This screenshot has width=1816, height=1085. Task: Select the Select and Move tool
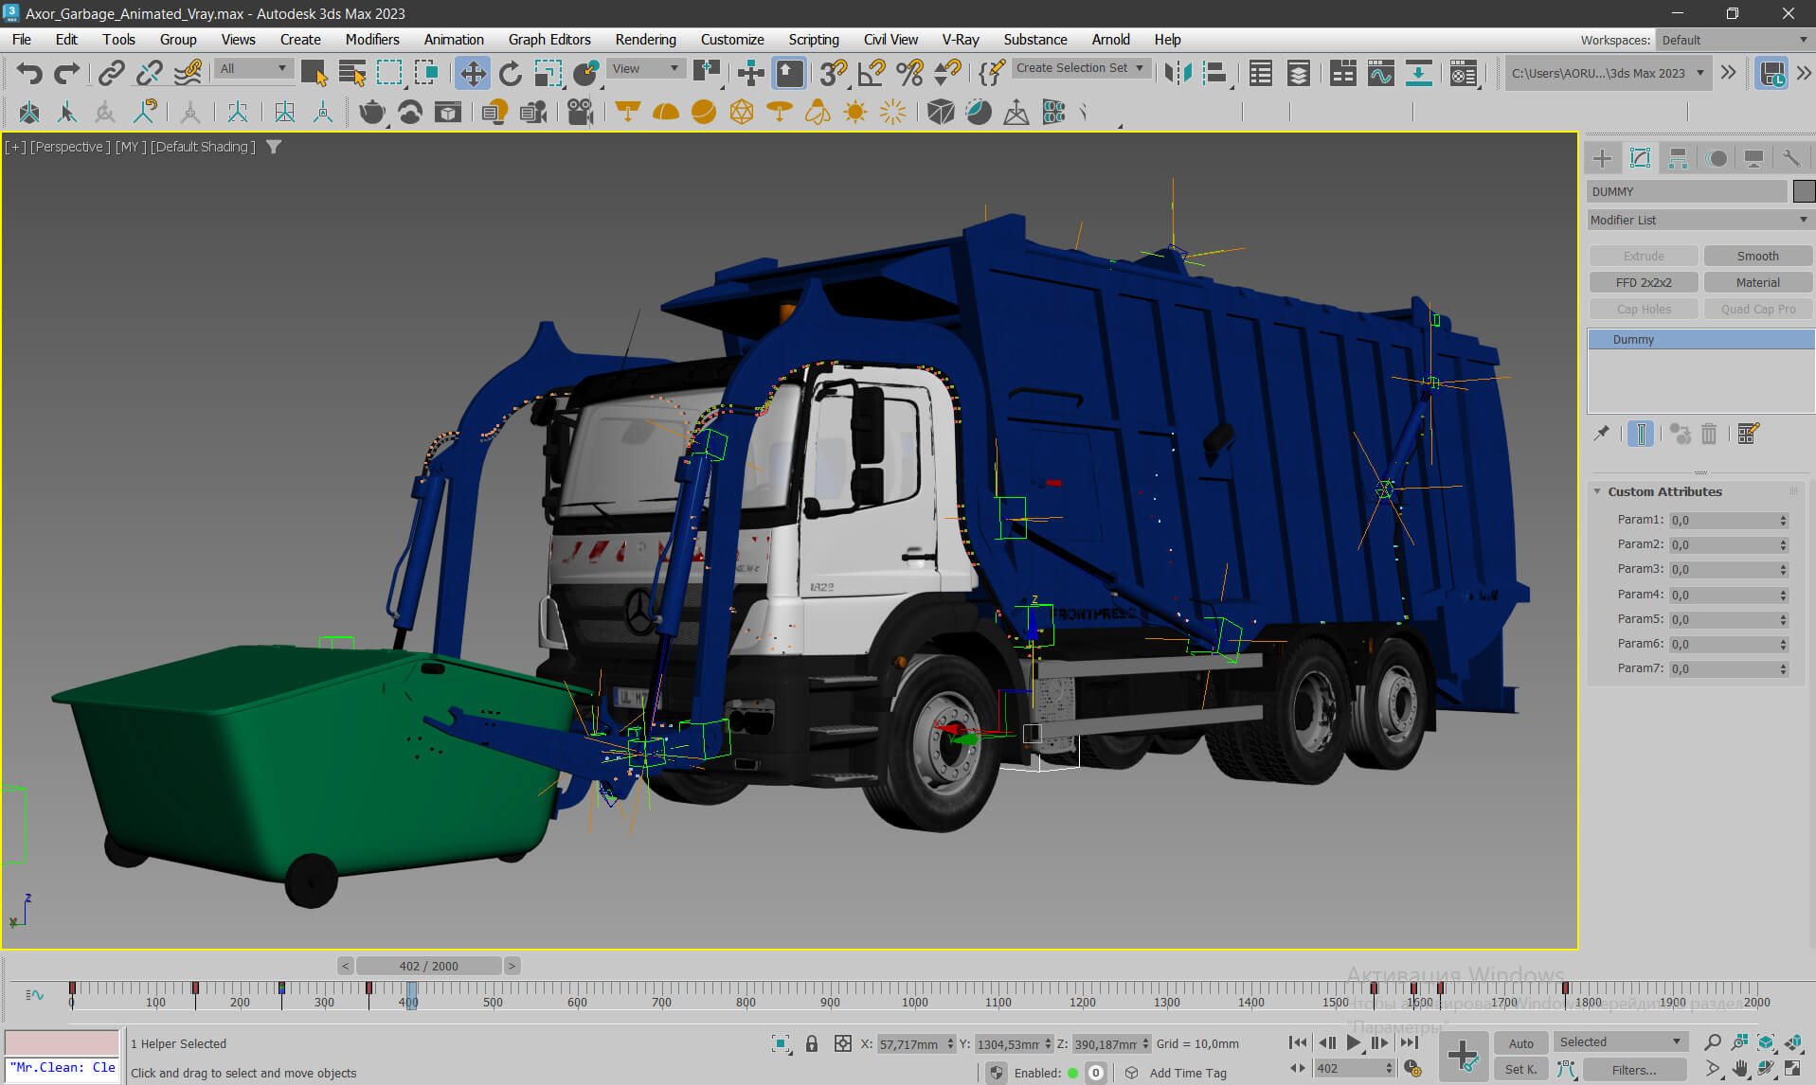(472, 73)
